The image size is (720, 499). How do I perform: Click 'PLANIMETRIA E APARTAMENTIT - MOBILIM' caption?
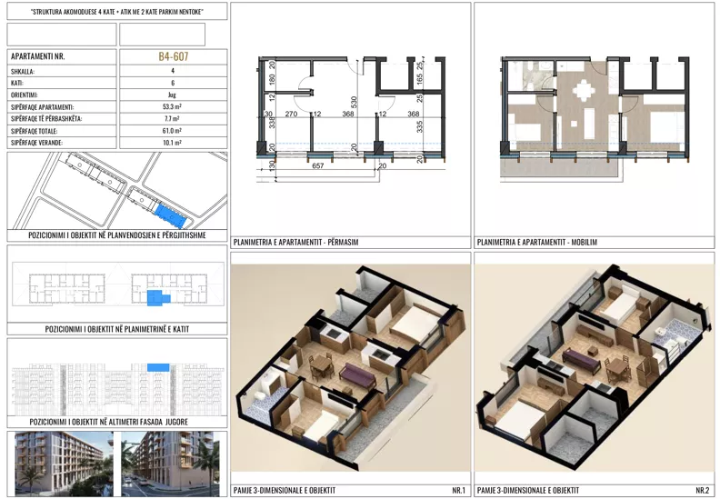coord(537,243)
